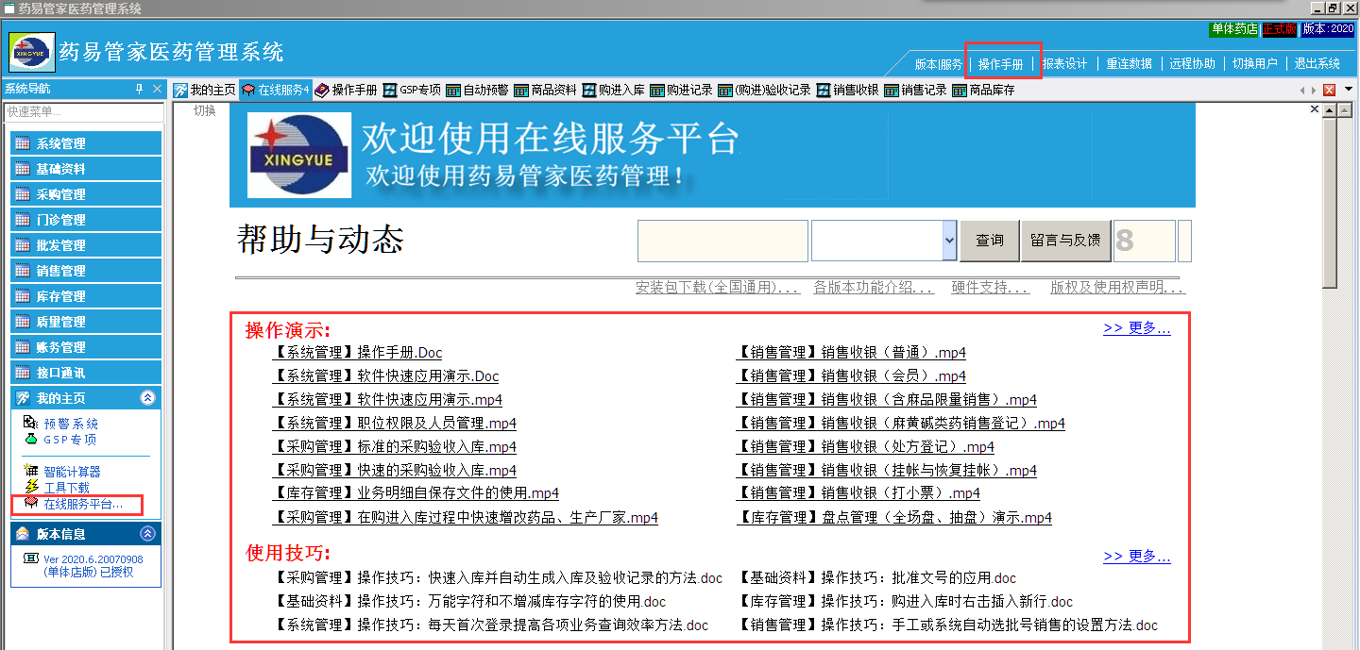Image resolution: width=1360 pixels, height=650 pixels.
Task: Switch to the (购进)验收记录 tab
Action: [x=764, y=91]
